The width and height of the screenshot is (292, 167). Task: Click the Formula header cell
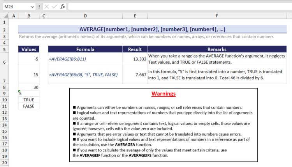pos(85,49)
